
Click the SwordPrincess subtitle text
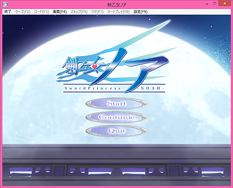(93, 88)
